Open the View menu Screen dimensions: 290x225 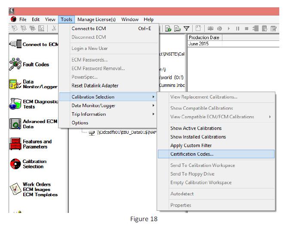coord(50,19)
